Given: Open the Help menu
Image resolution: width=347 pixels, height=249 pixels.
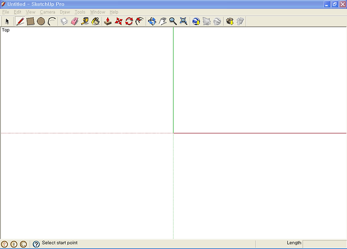Looking at the screenshot, I should click(x=114, y=12).
